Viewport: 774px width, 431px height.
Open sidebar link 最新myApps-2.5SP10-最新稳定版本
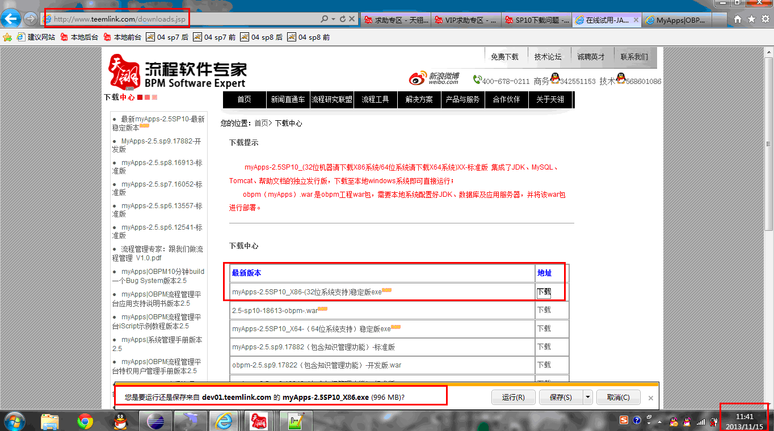(158, 124)
